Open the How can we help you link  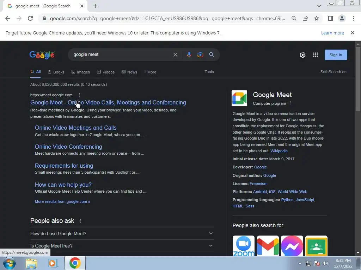[x=63, y=185]
